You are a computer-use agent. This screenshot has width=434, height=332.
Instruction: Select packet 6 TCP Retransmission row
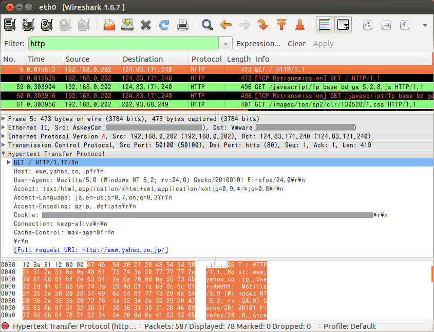click(217, 78)
